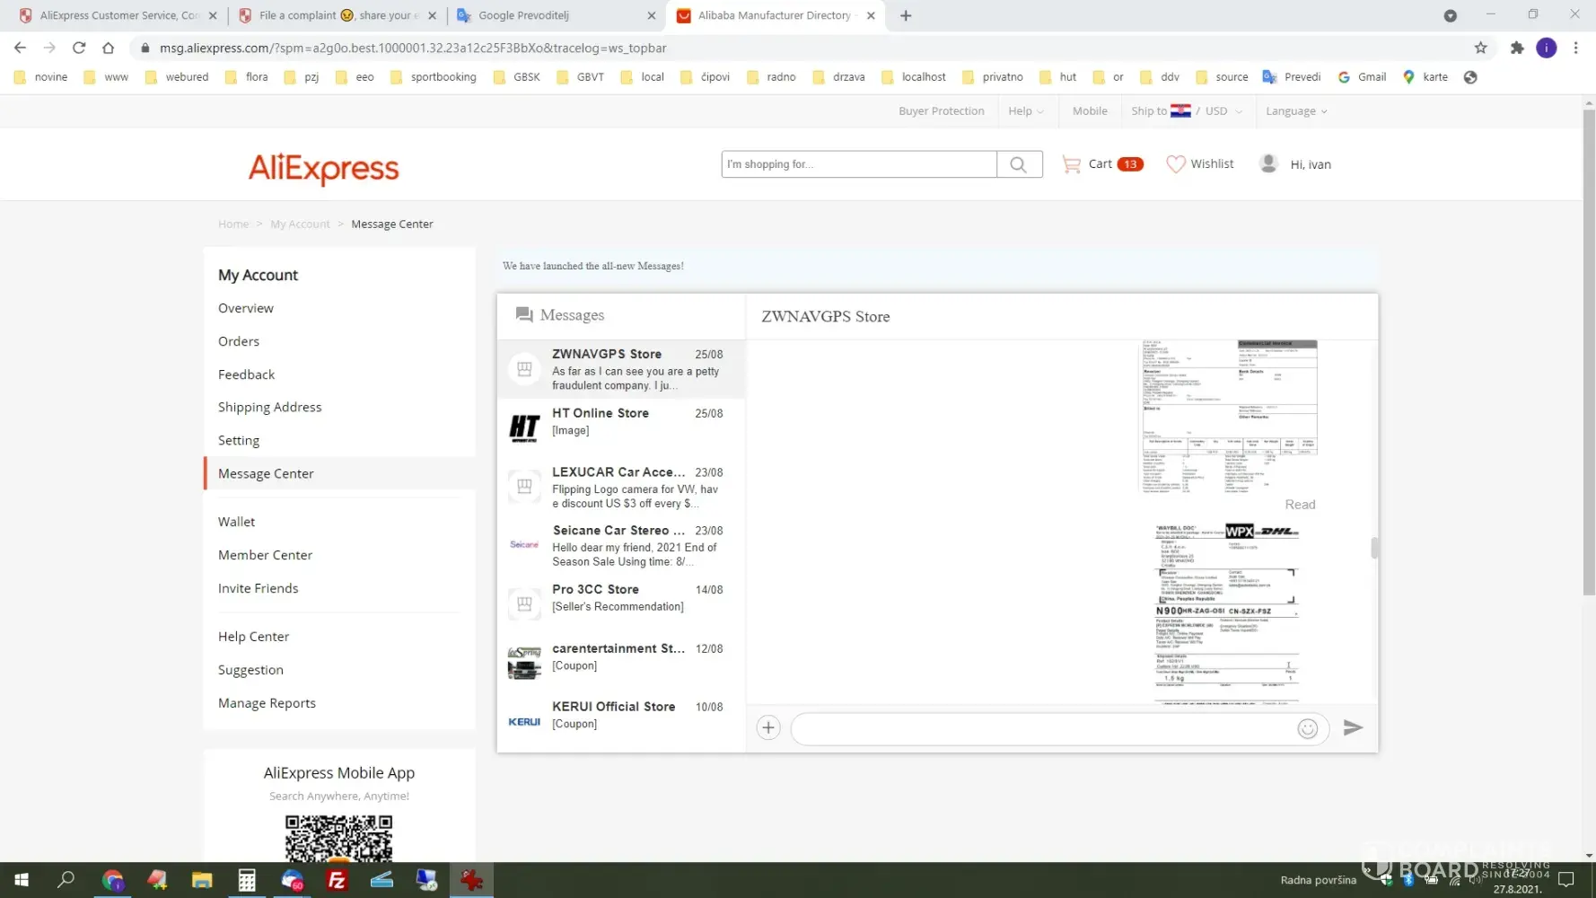Open HT Online Store conversation
This screenshot has height=898, width=1596.
click(621, 422)
